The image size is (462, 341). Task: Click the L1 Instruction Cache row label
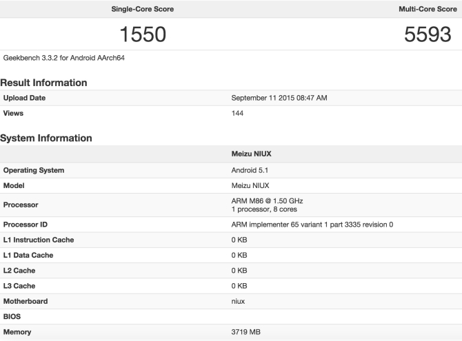39,240
